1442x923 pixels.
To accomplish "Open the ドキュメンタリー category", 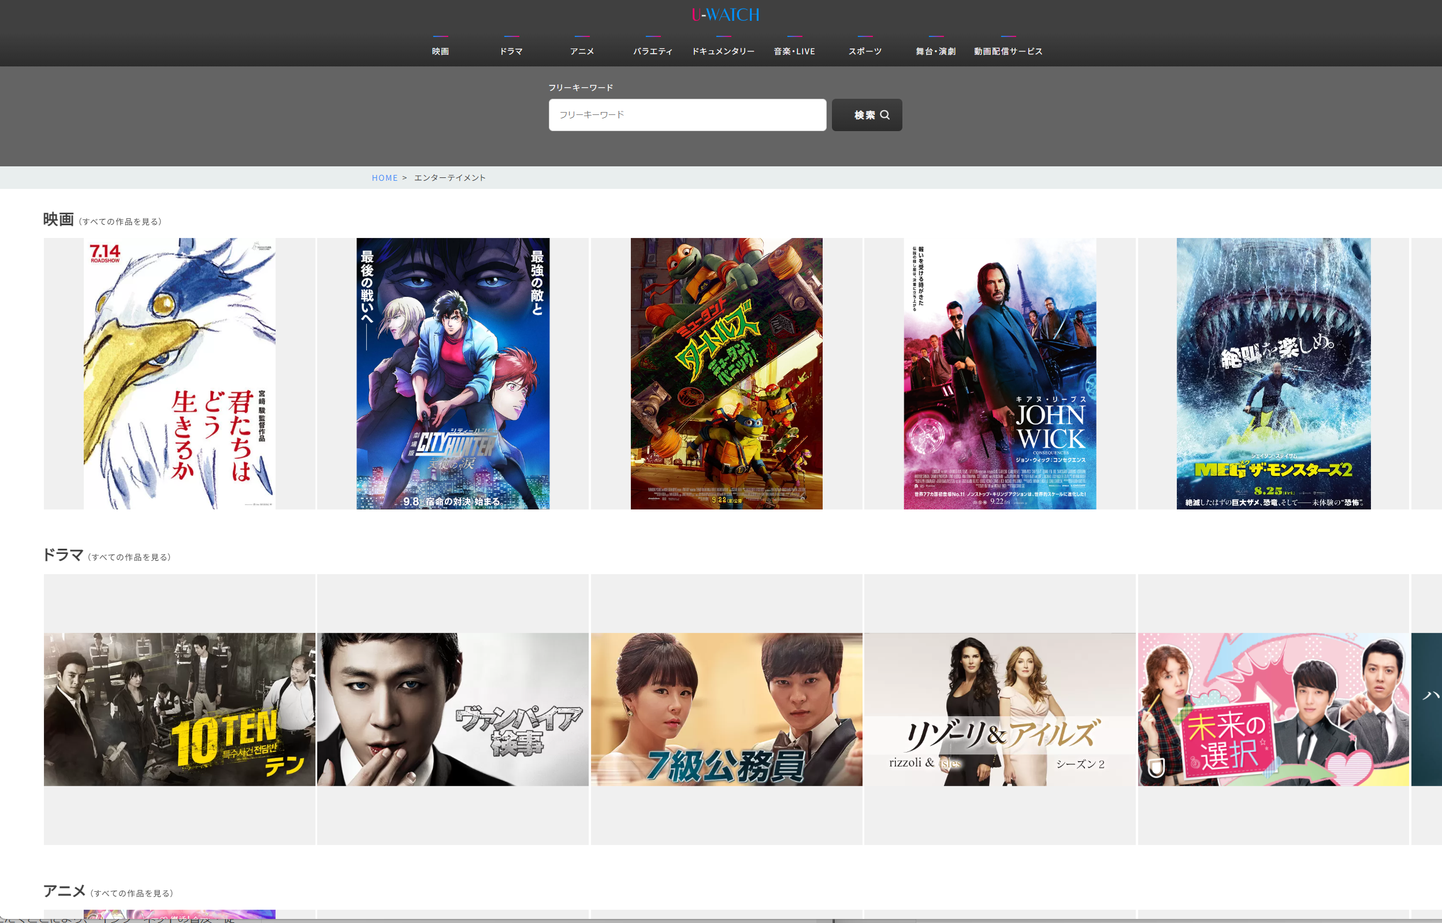I will [x=723, y=51].
